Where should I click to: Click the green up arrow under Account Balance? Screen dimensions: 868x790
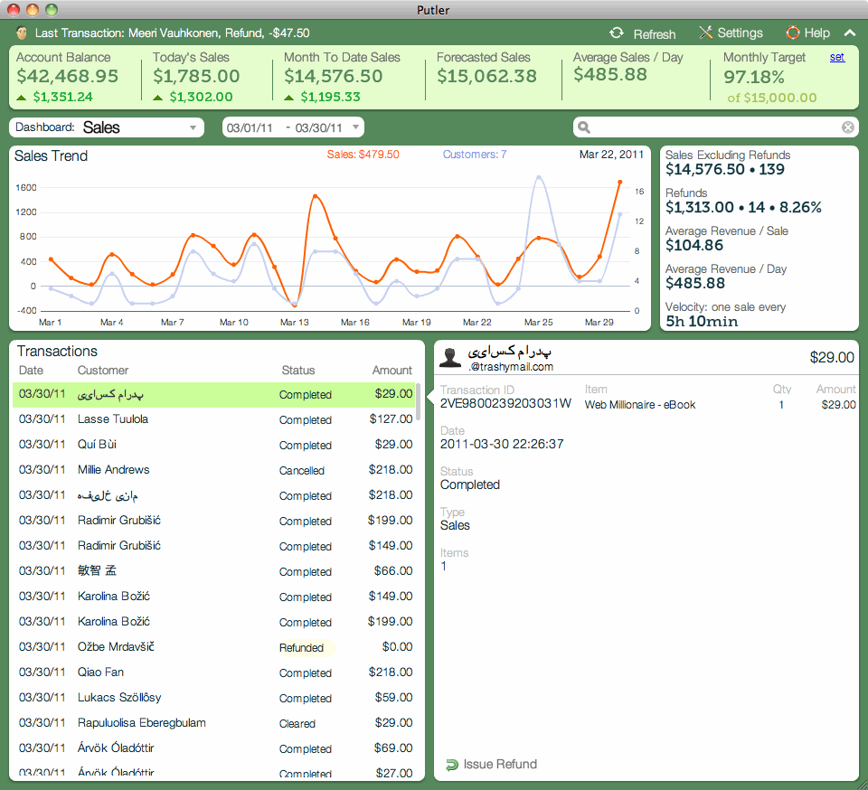point(22,98)
